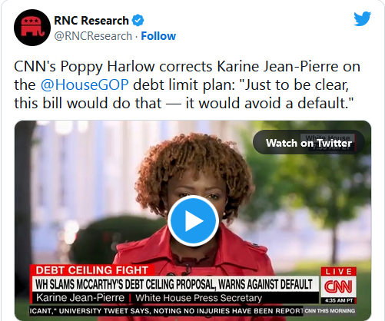The width and height of the screenshot is (385, 321).
Task: Play the embedded video with the play button
Action: click(x=193, y=220)
